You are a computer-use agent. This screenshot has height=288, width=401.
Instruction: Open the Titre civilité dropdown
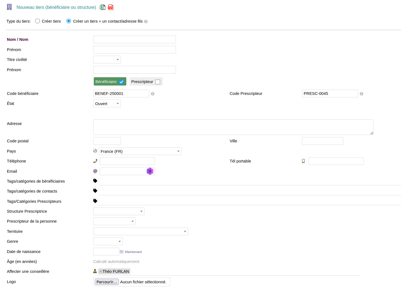click(x=107, y=60)
